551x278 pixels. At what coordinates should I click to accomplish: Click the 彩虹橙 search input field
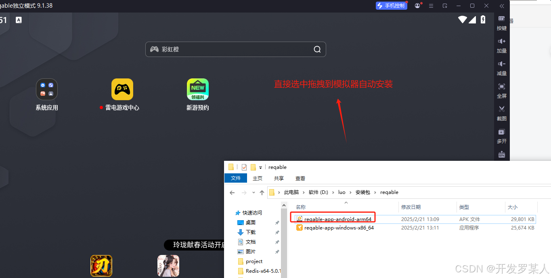235,49
